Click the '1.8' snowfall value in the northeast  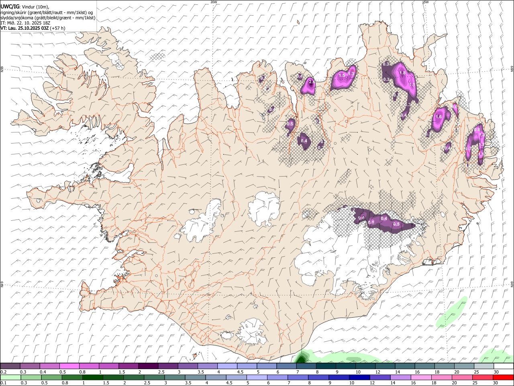point(402,73)
